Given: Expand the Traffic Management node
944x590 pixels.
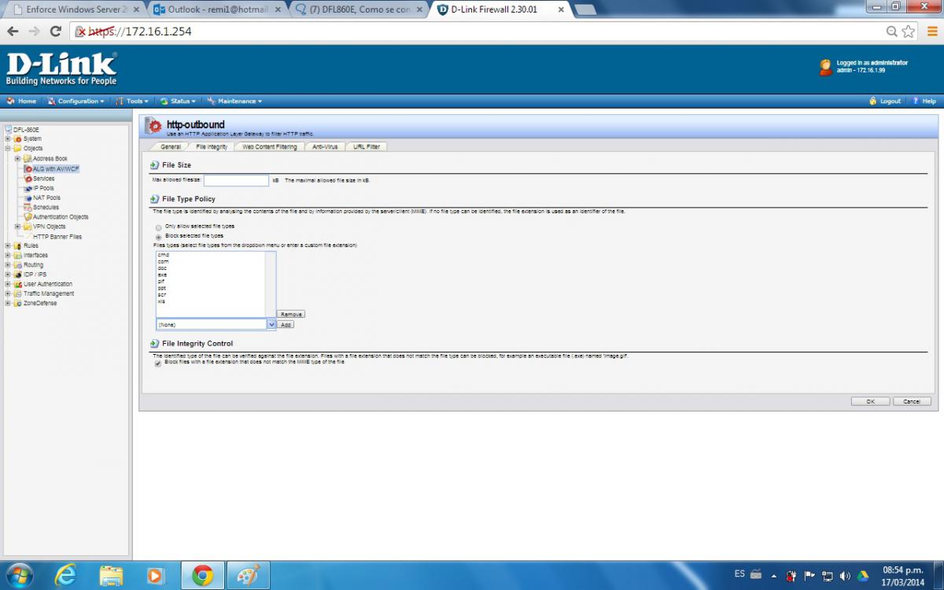Looking at the screenshot, I should tap(8, 293).
